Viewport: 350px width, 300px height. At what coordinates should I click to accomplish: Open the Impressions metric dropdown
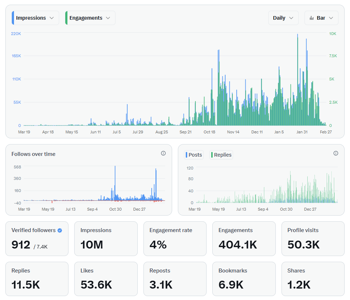(36, 18)
